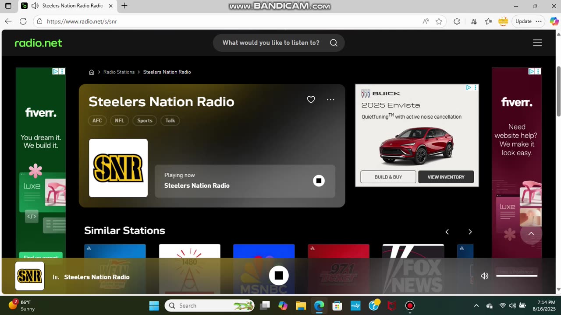Screen dimensions: 561x315
Task: Click the large SNR station logo
Action: coord(118,168)
